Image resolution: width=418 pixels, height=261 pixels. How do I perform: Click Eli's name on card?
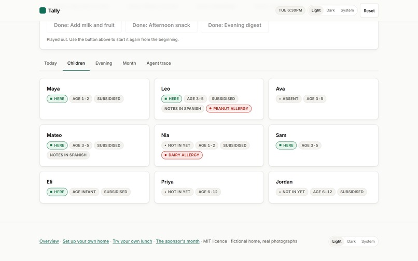coord(50,182)
